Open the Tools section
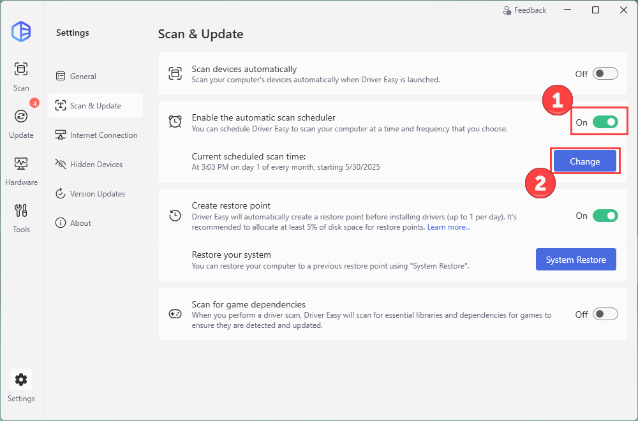Viewport: 638px width, 421px height. coord(21,217)
